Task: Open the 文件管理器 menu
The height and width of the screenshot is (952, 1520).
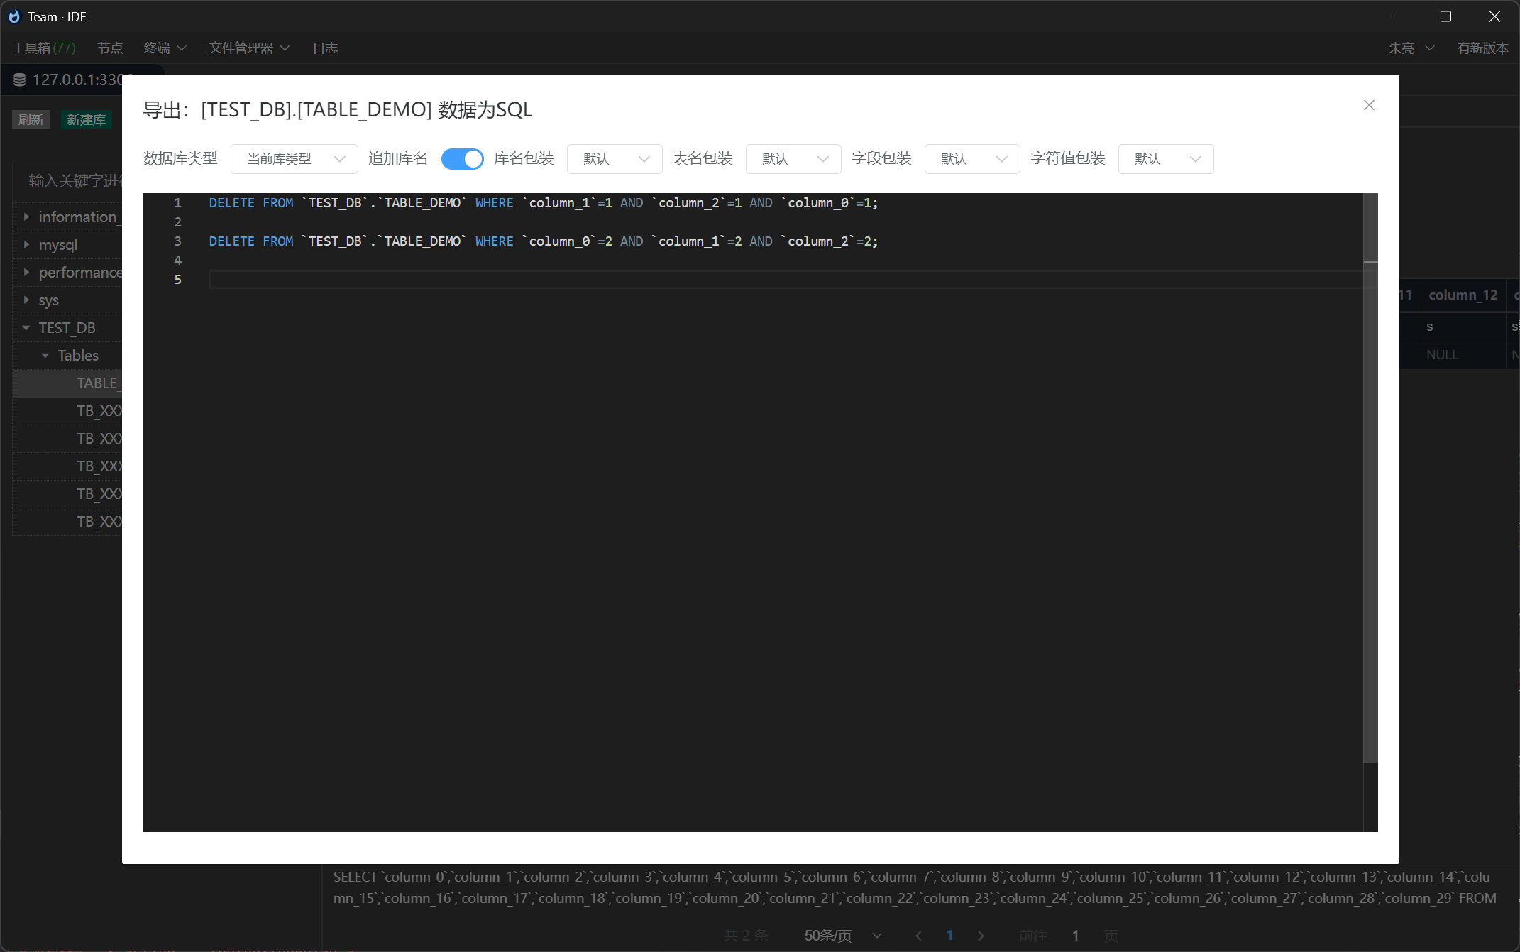Action: click(243, 48)
